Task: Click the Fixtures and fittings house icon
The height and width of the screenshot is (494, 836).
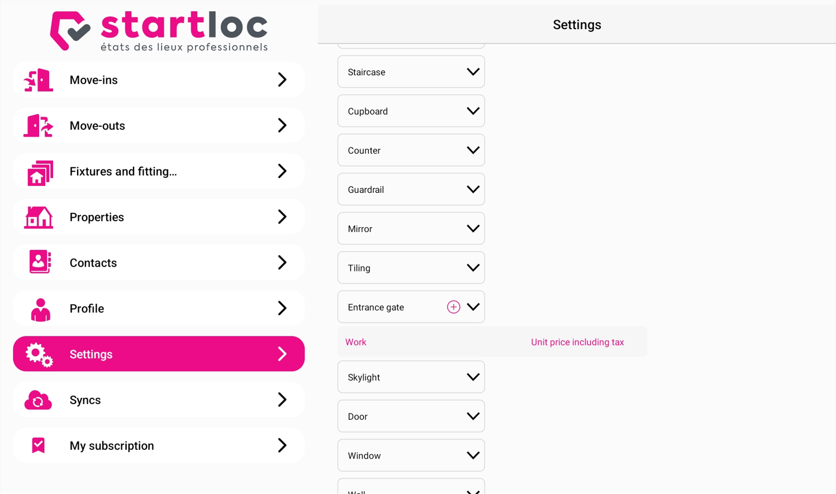Action: coord(40,172)
